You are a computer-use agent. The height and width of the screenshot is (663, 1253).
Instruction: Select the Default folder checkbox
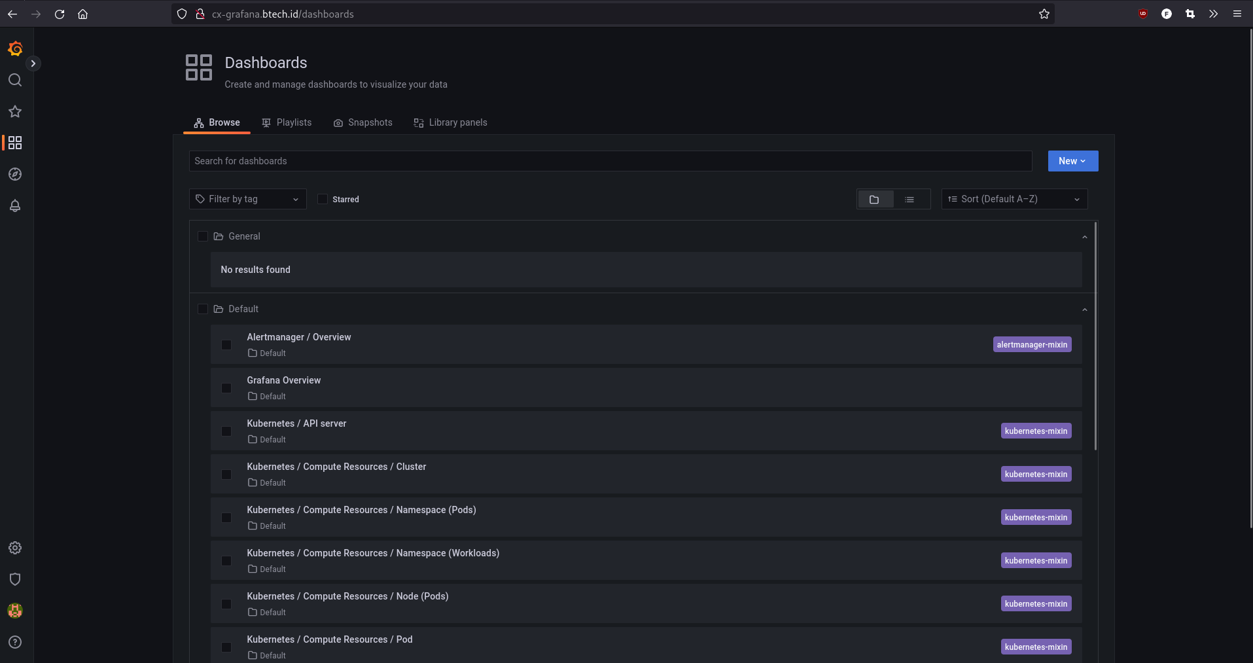pyautogui.click(x=203, y=309)
